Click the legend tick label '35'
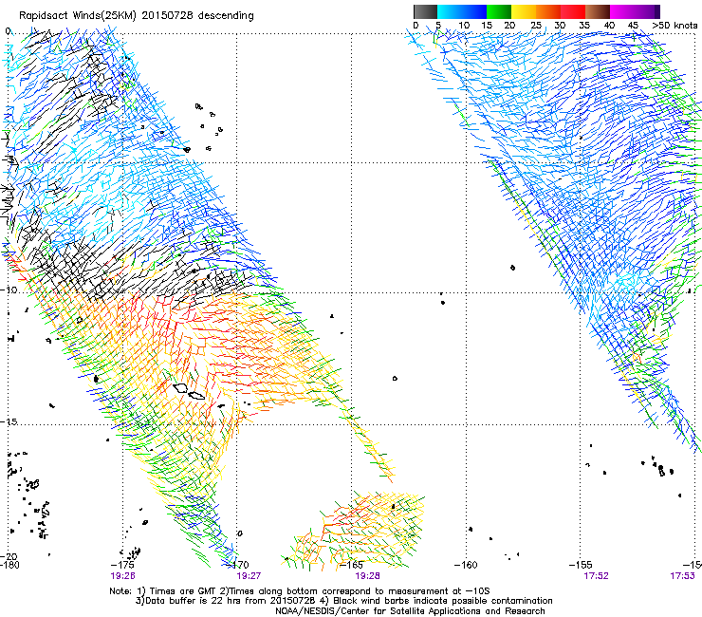The width and height of the screenshot is (702, 617). click(584, 26)
